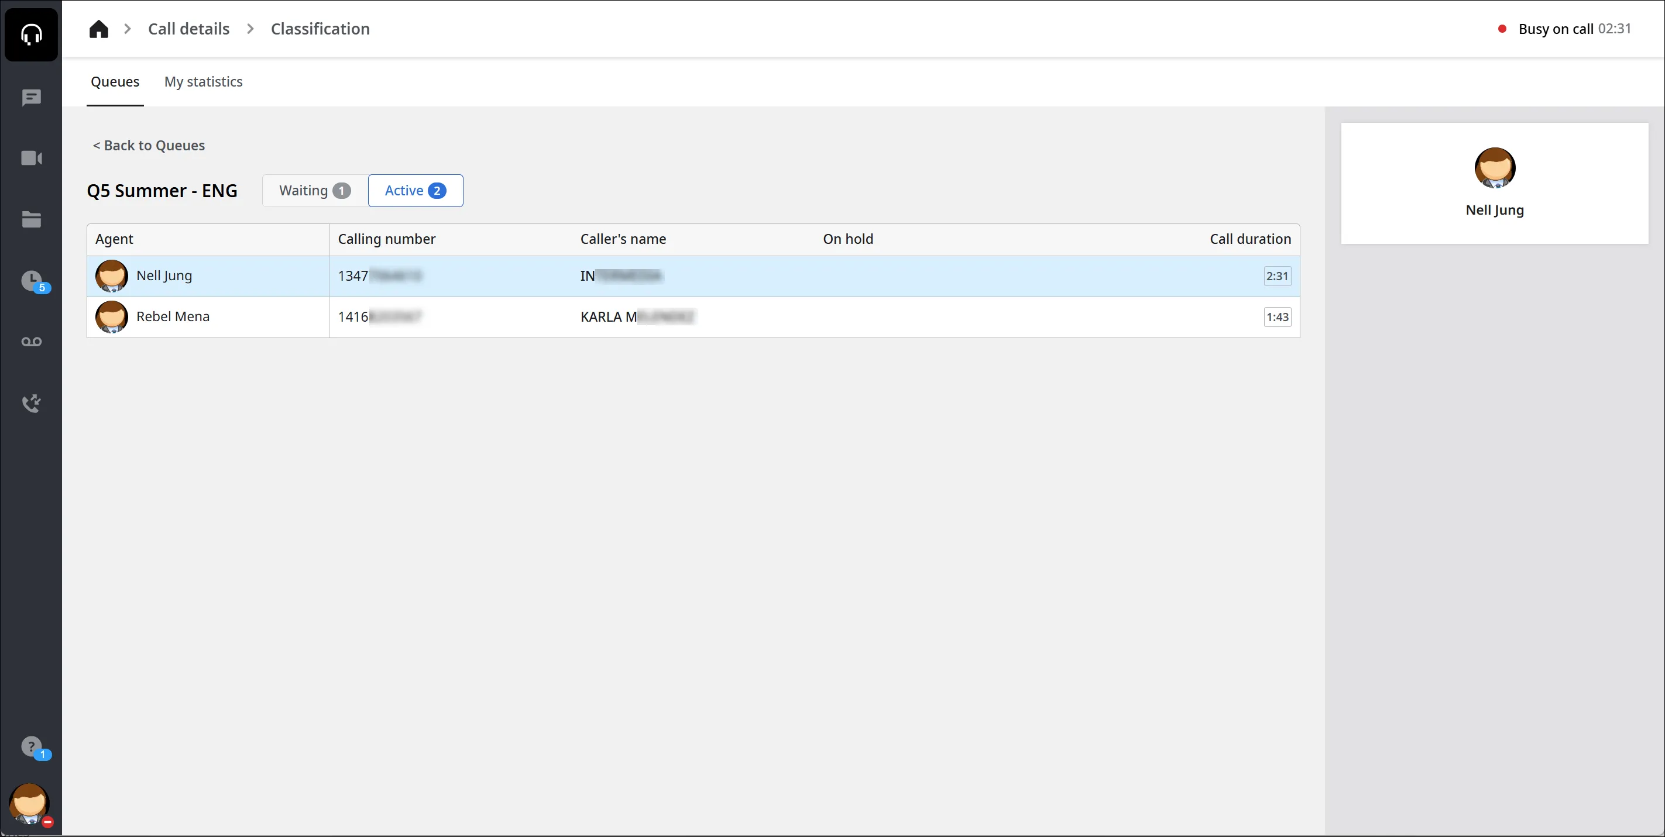The width and height of the screenshot is (1665, 837).
Task: Open the voicemail sidebar icon
Action: [x=31, y=342]
